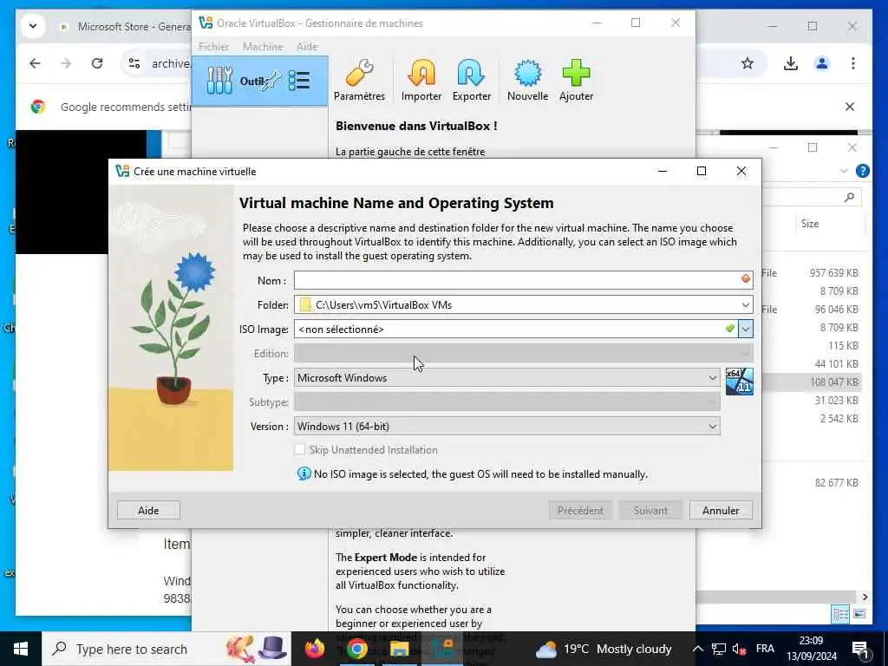Open Chrome three-dot menu
The height and width of the screenshot is (666, 888).
(x=853, y=63)
